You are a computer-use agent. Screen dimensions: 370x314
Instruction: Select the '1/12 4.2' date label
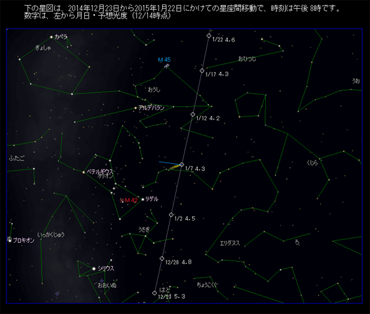click(208, 118)
